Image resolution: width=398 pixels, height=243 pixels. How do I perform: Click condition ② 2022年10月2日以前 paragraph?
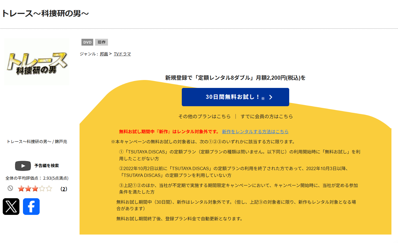point(235,172)
